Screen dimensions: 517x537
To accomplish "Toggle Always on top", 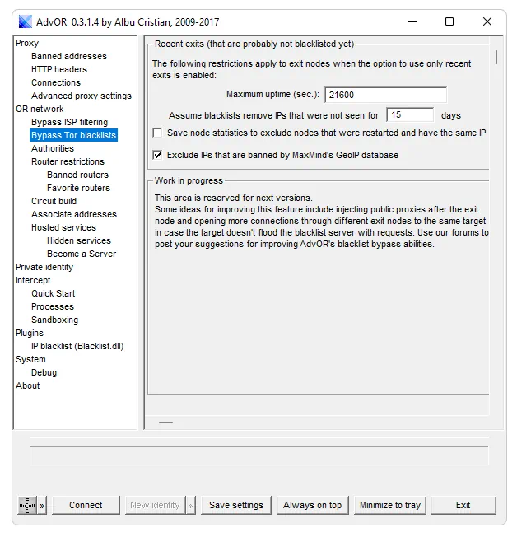I will [x=312, y=505].
